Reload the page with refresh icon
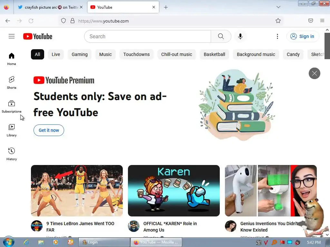330x247 pixels. tap(31, 21)
